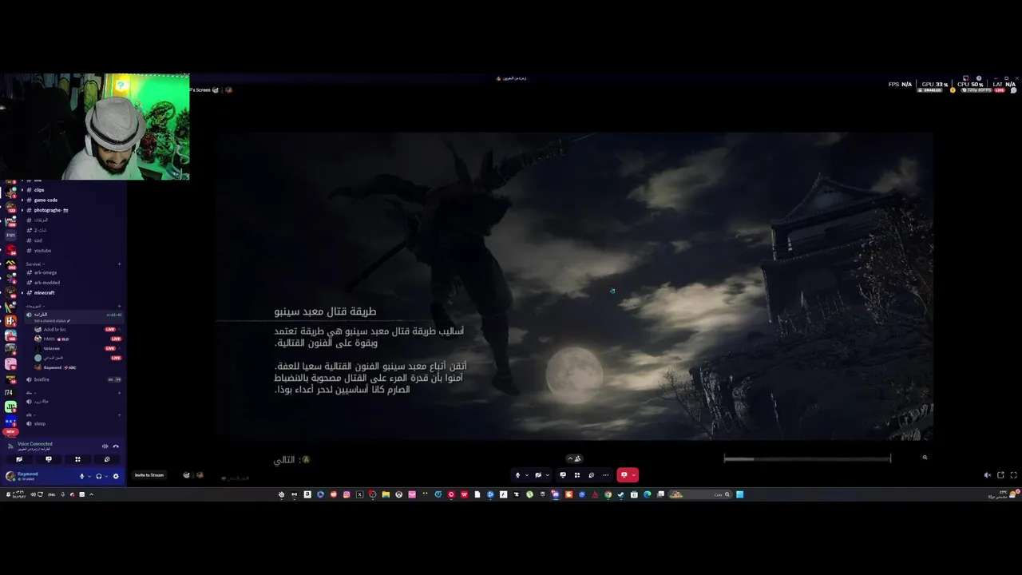Add a channel to the afk category
The image size is (1022, 575).
119,415
